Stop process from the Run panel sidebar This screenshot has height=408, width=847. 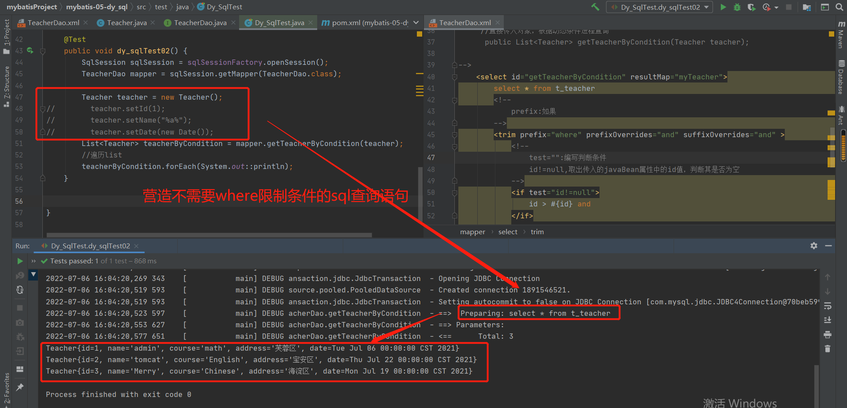point(20,307)
